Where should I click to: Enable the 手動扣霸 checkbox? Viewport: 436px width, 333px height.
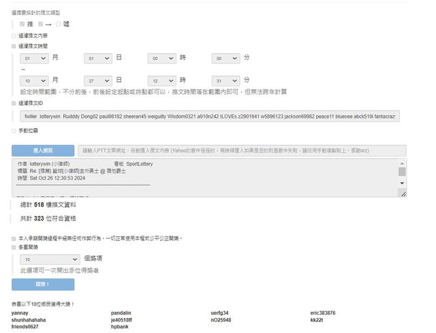[14, 131]
